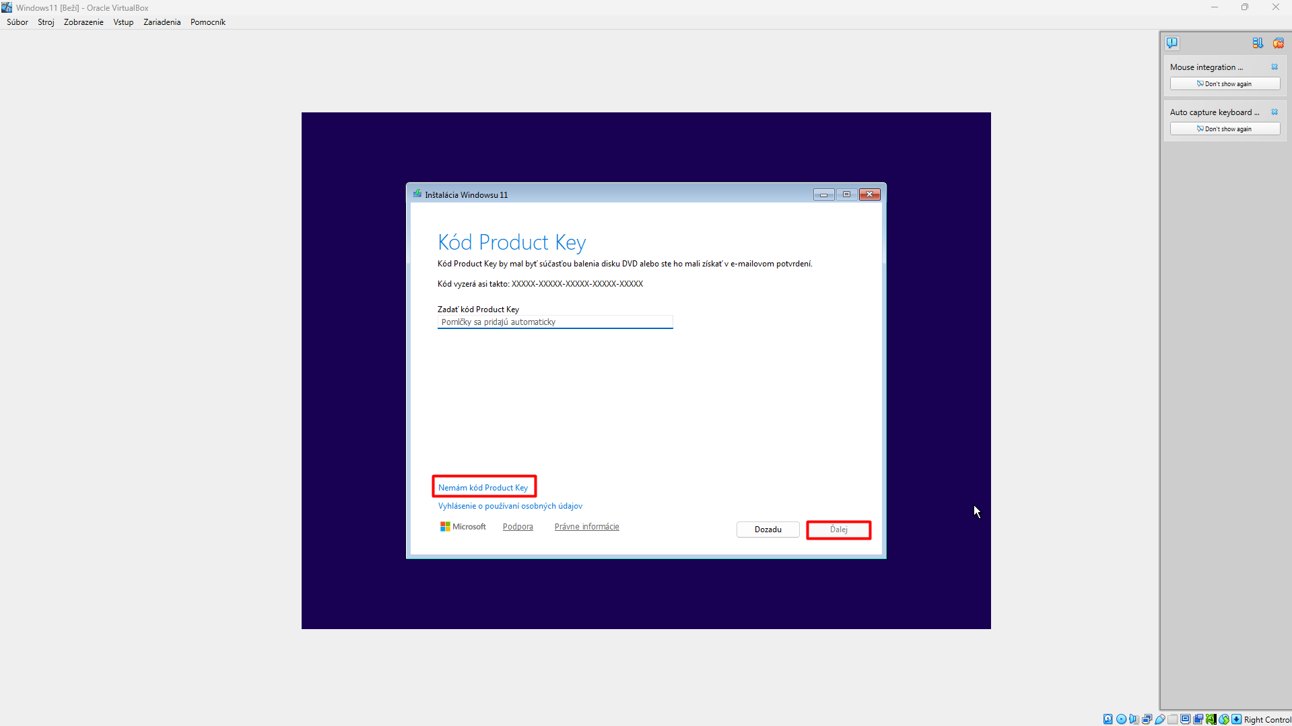Click the CPU execution turtle status icon
1292x726 pixels.
pyautogui.click(x=1211, y=719)
